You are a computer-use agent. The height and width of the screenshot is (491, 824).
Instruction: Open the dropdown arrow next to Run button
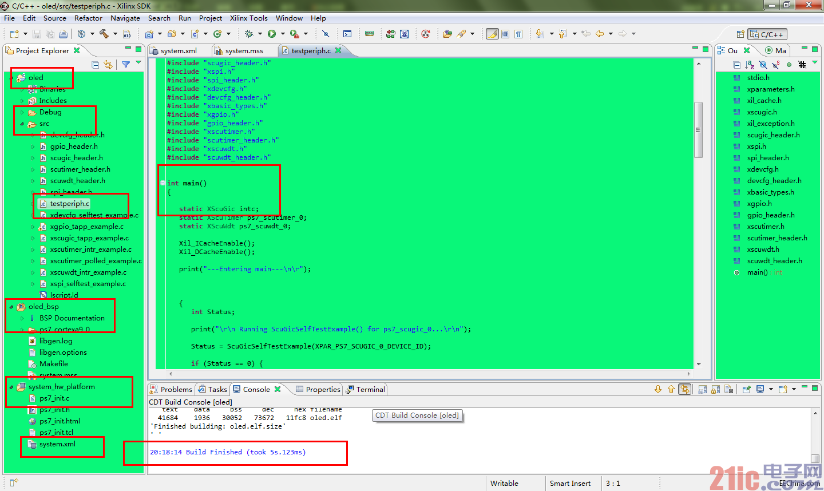(283, 34)
